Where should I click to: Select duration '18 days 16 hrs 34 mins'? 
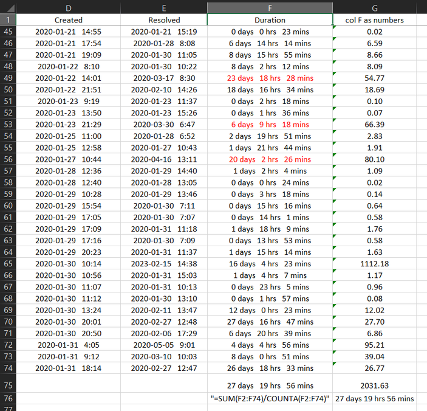(270, 89)
